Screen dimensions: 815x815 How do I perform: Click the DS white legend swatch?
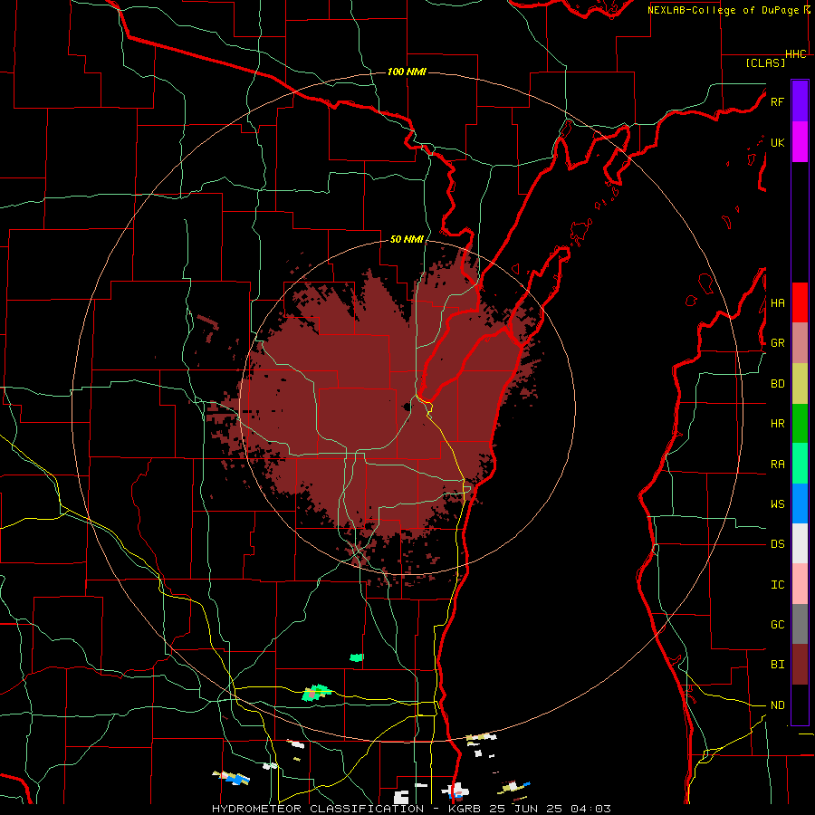800,543
